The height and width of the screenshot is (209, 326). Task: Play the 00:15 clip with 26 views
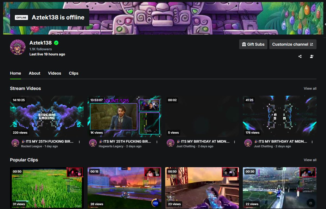coord(124,188)
